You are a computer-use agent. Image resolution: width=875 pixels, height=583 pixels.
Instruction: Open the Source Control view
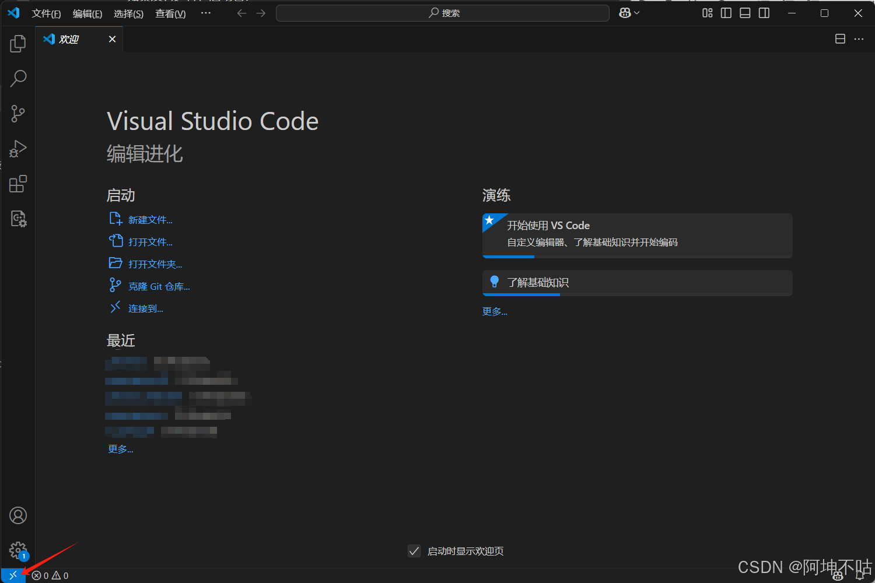coord(18,114)
